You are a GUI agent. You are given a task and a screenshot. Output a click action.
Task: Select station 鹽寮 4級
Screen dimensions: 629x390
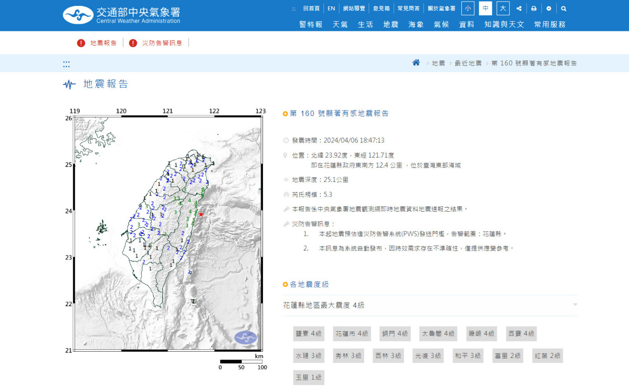coord(309,334)
